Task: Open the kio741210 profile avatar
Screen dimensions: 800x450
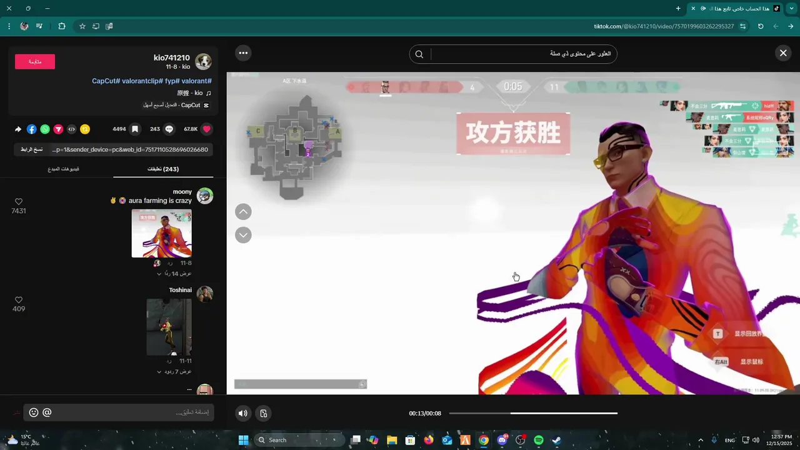Action: [203, 61]
